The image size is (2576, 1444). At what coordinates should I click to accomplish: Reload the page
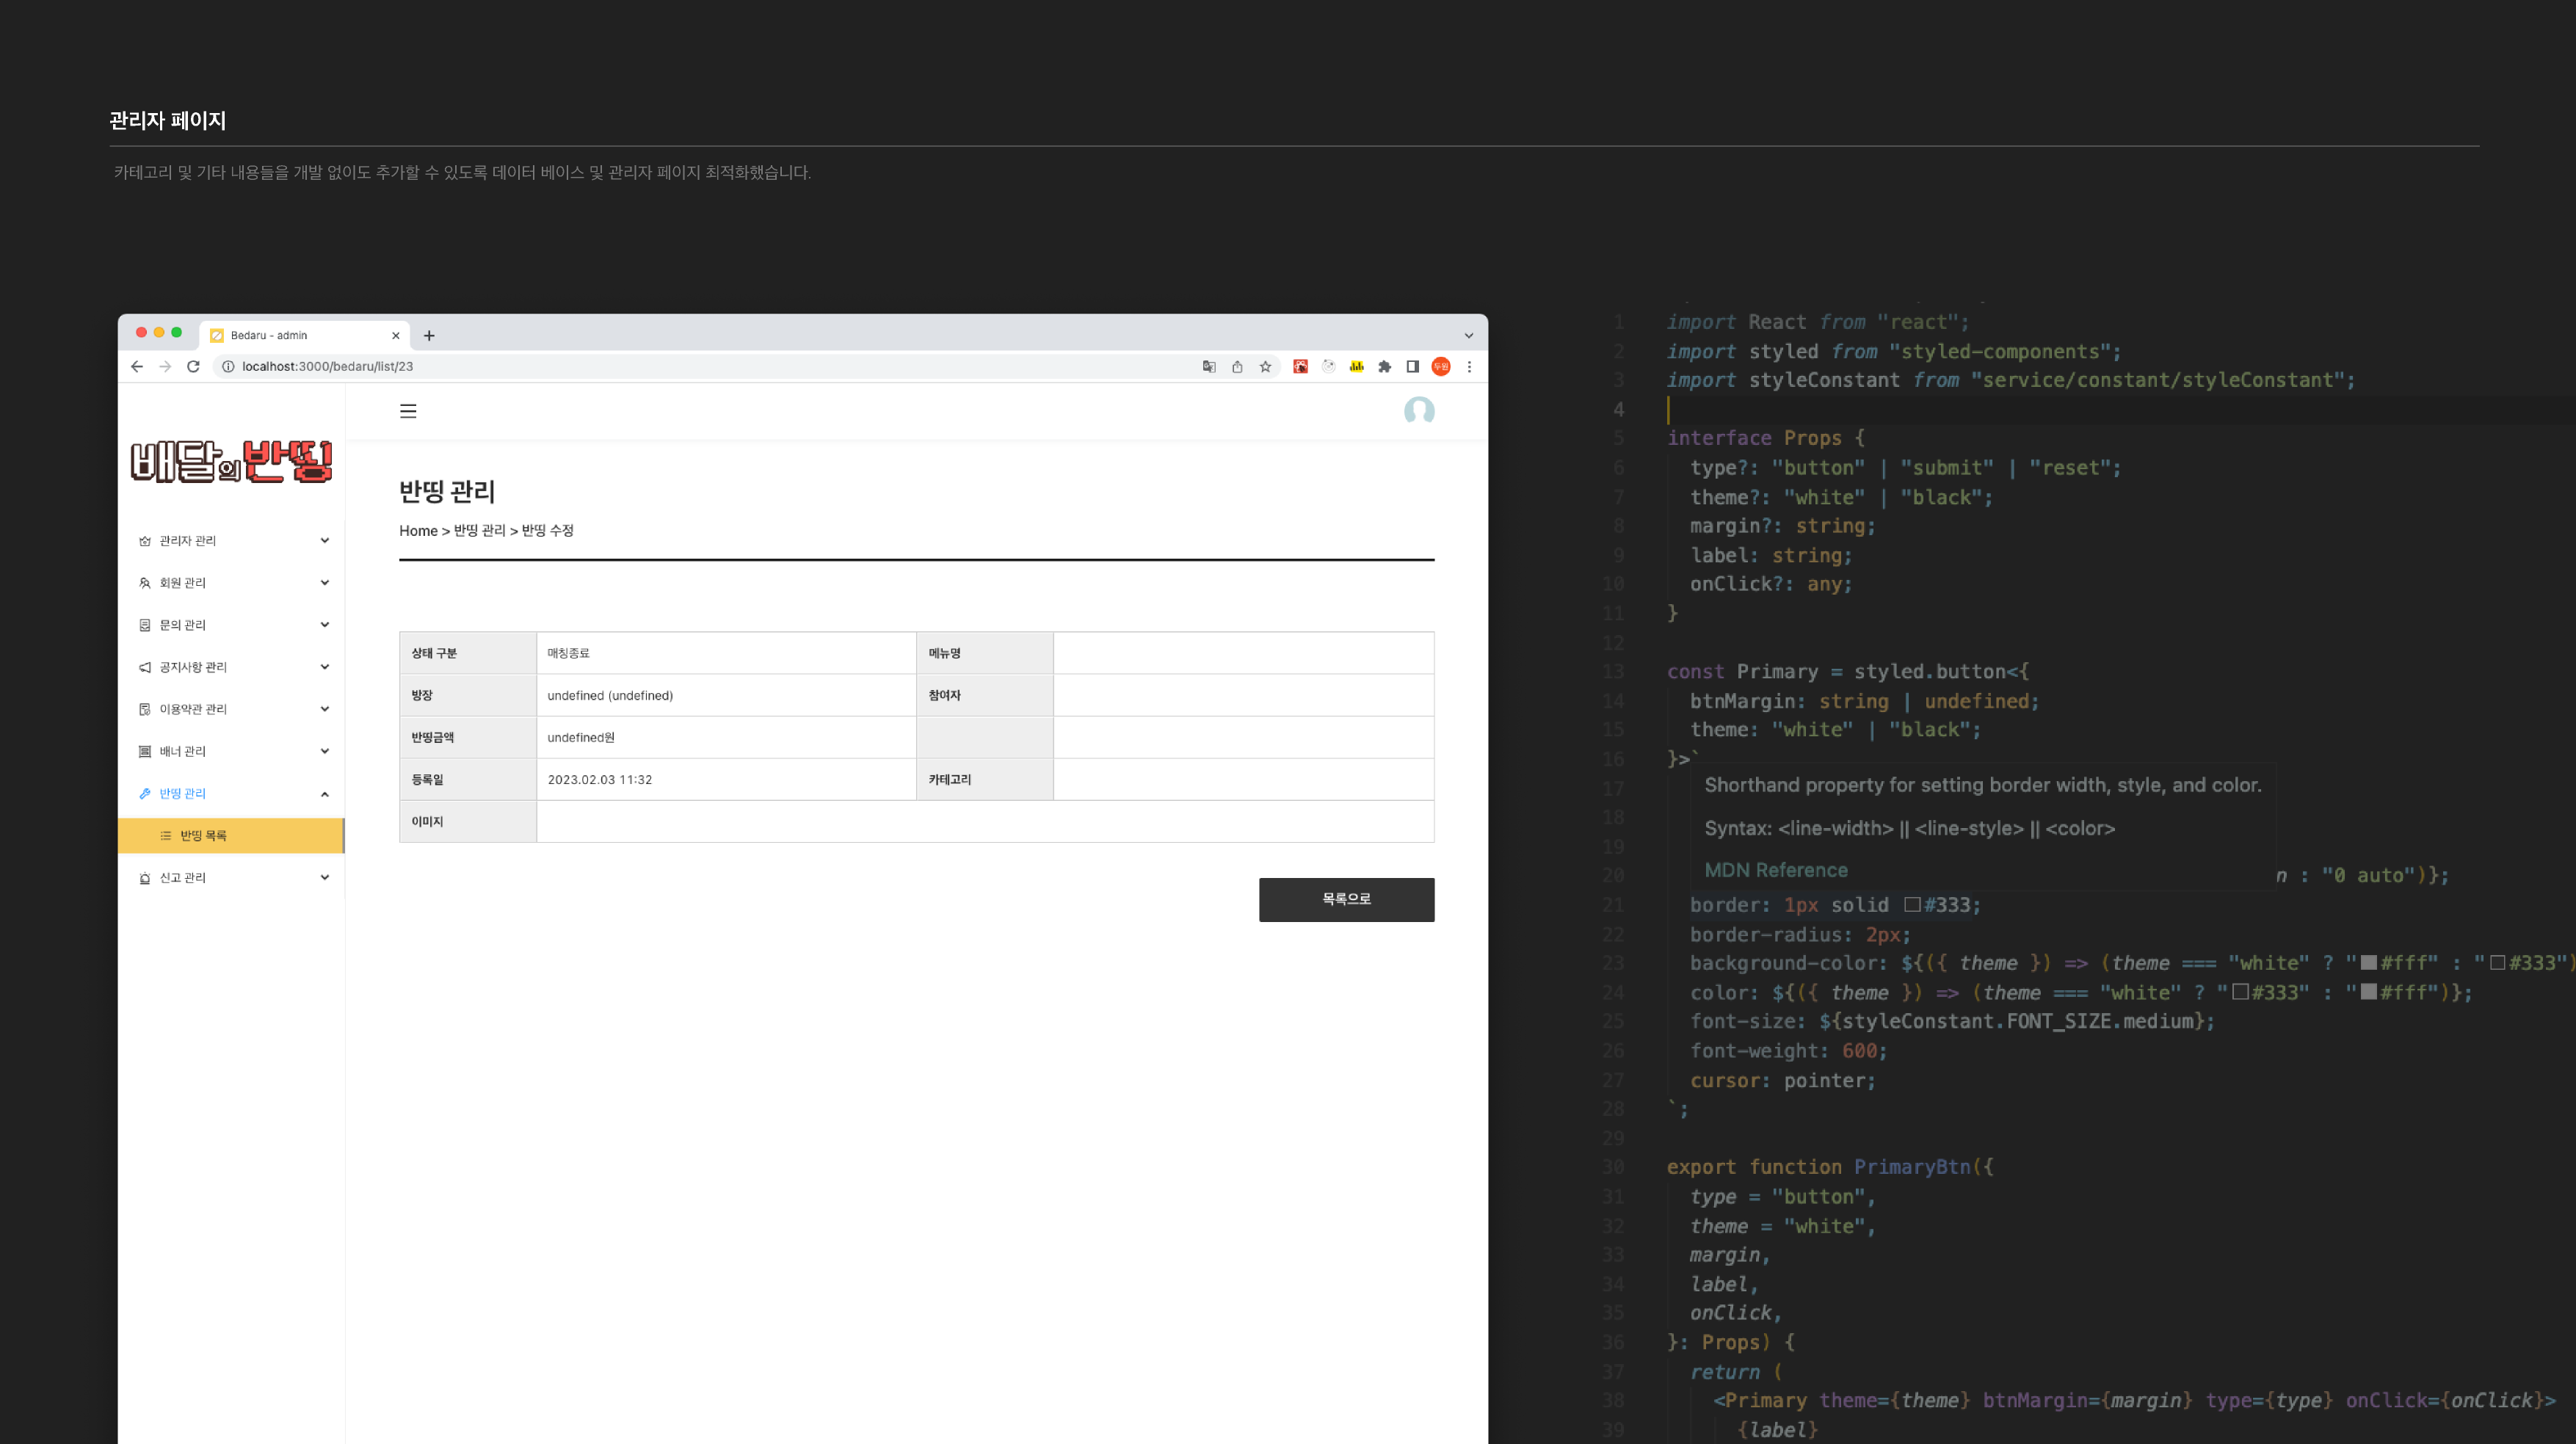(193, 366)
